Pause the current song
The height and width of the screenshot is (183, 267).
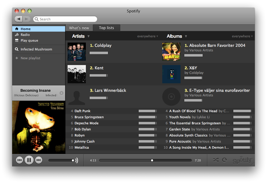tap(29, 160)
